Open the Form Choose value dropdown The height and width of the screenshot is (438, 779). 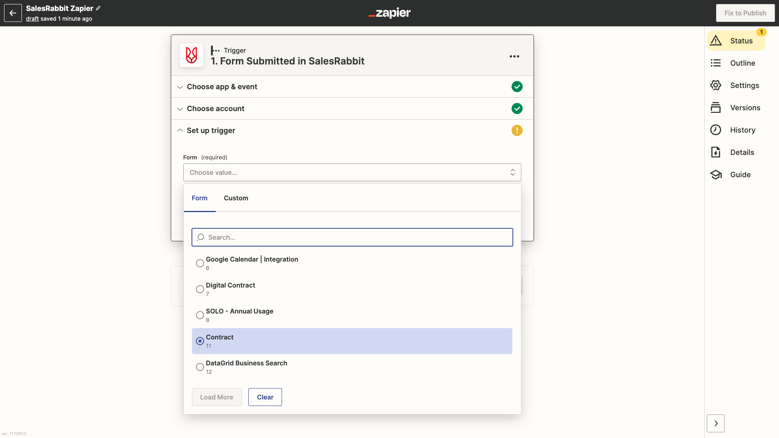[352, 172]
